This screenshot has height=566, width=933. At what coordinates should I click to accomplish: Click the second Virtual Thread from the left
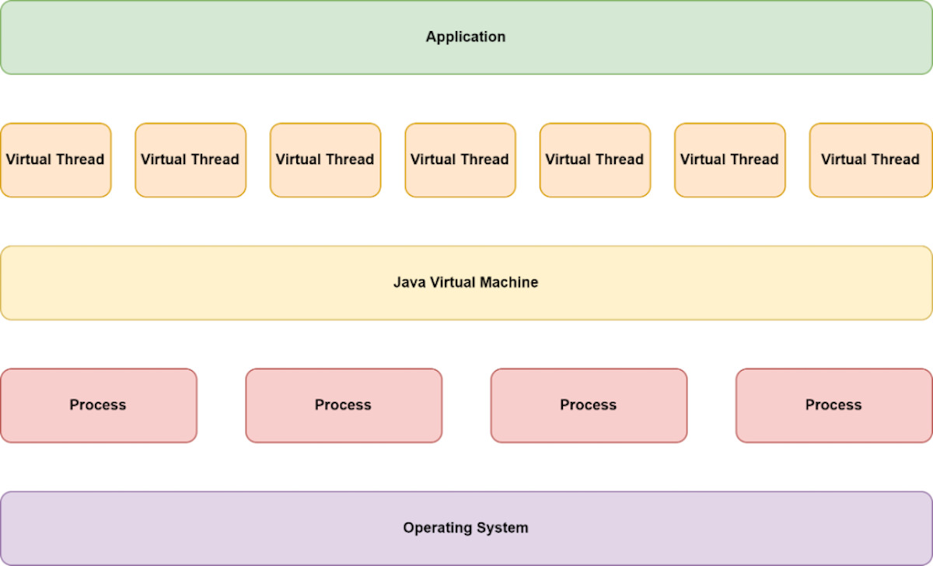190,159
